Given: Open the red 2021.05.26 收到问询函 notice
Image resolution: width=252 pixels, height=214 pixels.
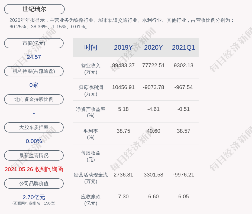Looking at the screenshot, I should (x=34, y=169).
